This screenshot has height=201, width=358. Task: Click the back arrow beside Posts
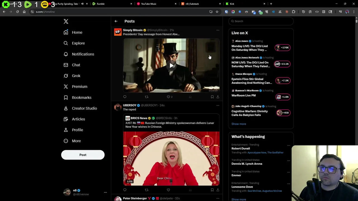coord(116,21)
